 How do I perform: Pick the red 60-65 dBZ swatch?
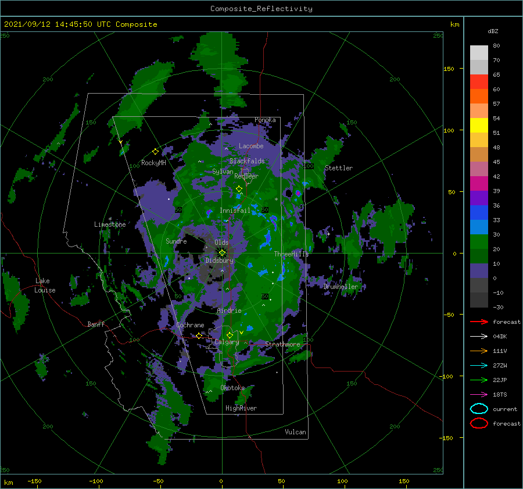(x=479, y=82)
